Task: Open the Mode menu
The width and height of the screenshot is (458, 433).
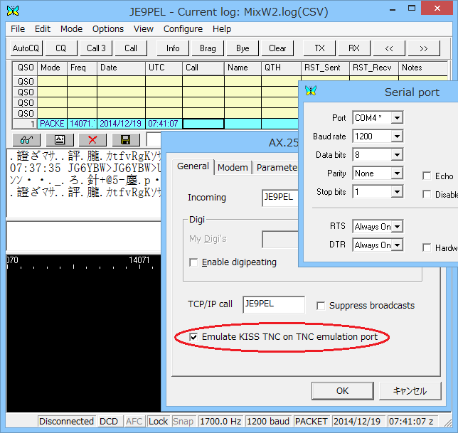Action: coord(72,29)
